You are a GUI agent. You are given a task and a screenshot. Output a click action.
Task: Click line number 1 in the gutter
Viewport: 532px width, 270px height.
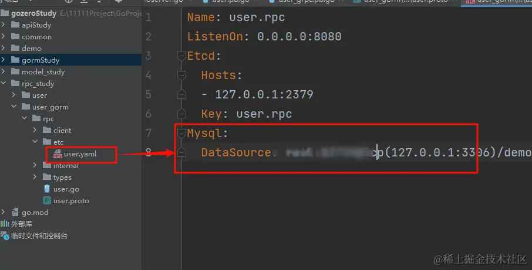[149, 17]
